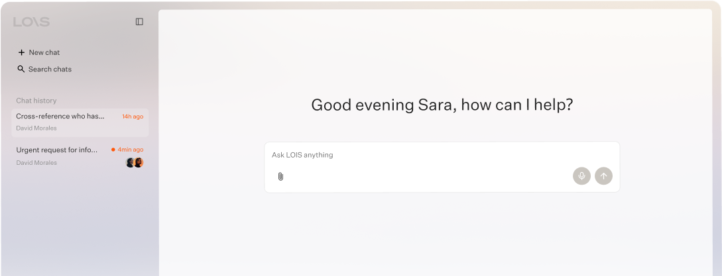
Task: Click the "4min ago" timestamp
Action: click(131, 150)
